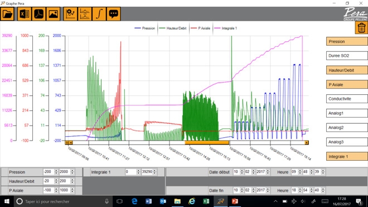Select the Graphe Pera taskbar icon

[x=221, y=201]
